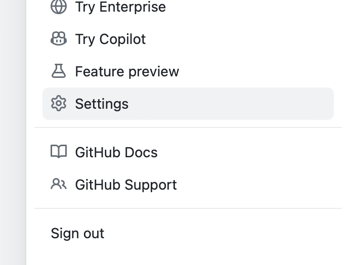This screenshot has height=265, width=350.
Task: Click the people icon for GitHub Support
Action: pyautogui.click(x=59, y=184)
